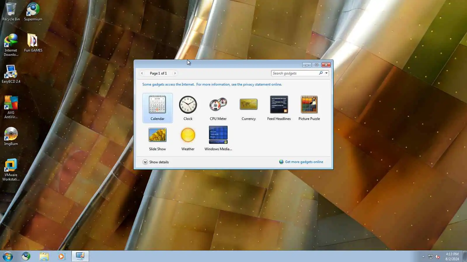Select the Feed Headlines gadget
Image resolution: width=467 pixels, height=262 pixels.
coord(279,108)
